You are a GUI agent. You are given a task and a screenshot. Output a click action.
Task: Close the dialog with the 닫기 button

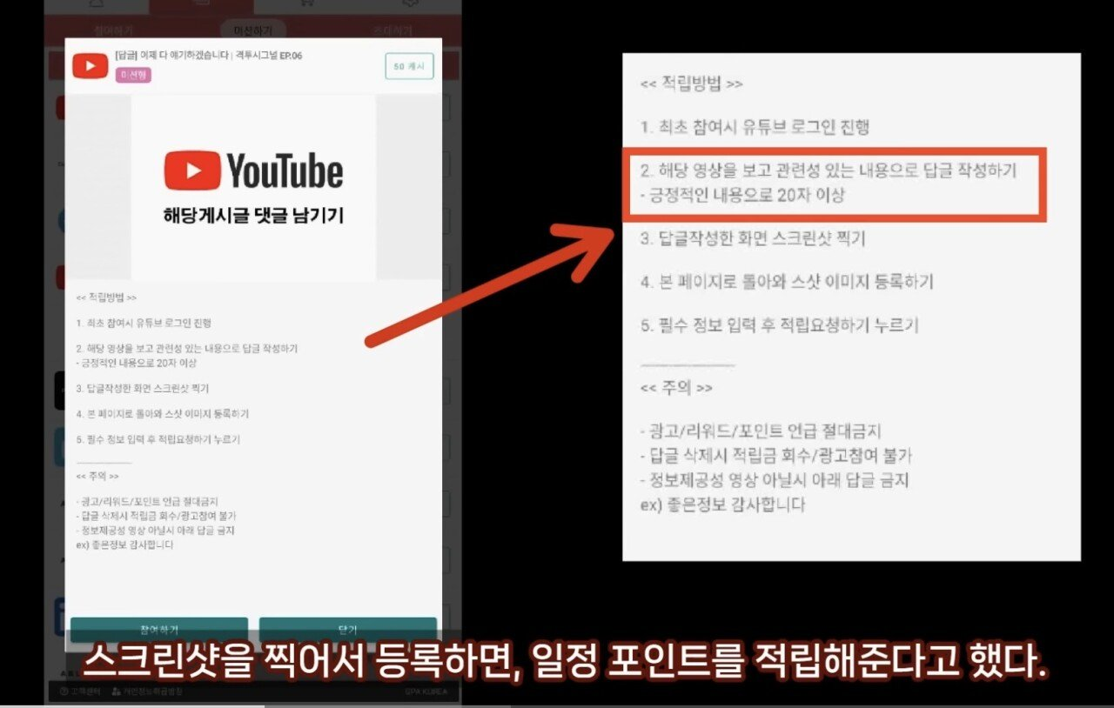pos(347,630)
